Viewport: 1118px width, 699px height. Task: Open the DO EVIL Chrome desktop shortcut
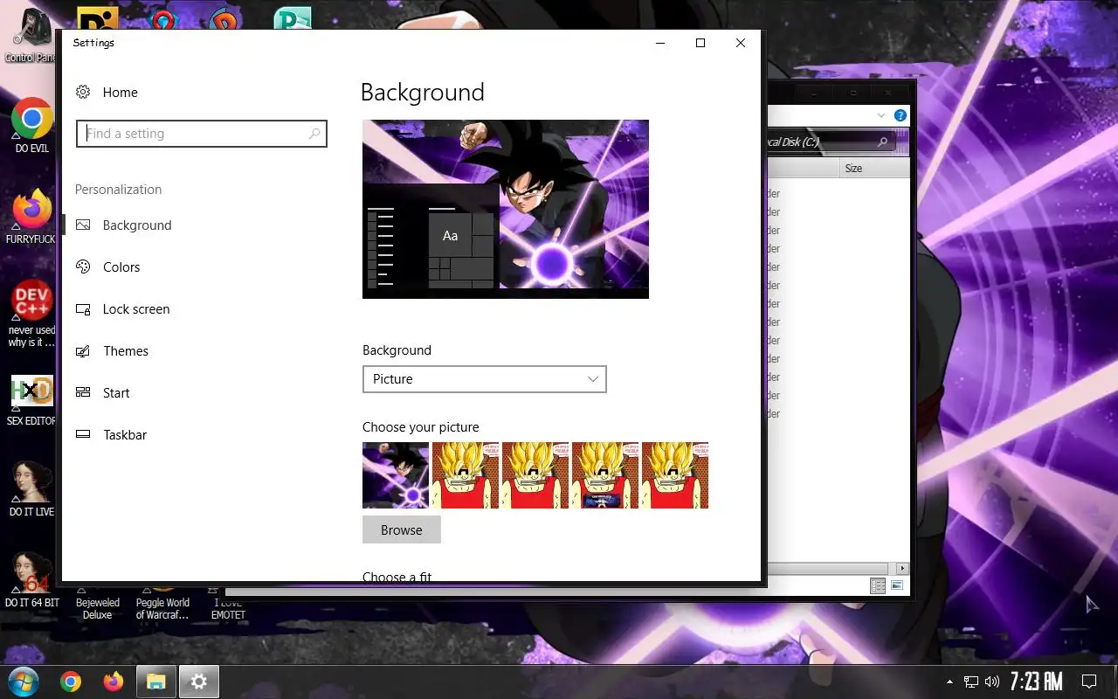coord(32,125)
